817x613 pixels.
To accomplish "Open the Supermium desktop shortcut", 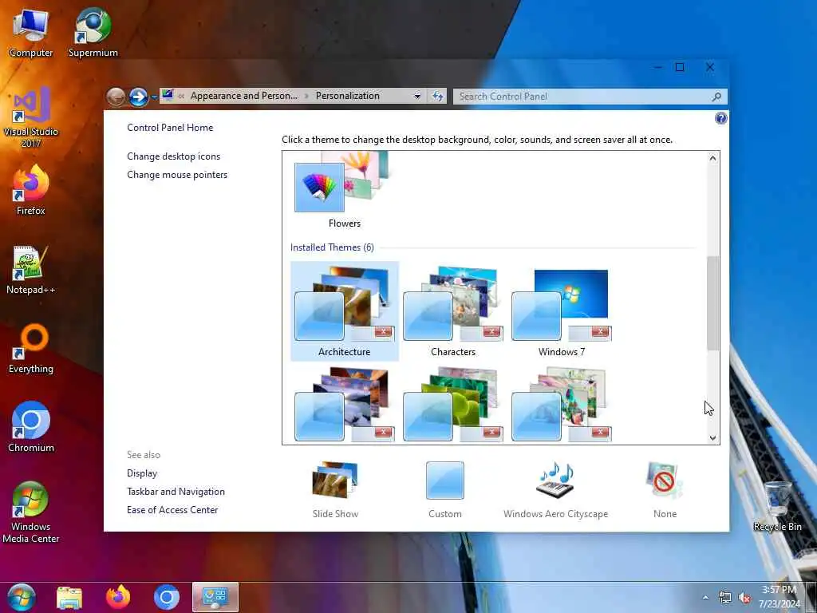I will pyautogui.click(x=93, y=32).
